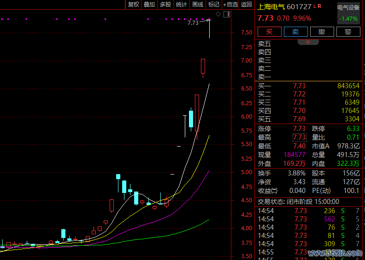Screen dimensions: 365x260
Task: Click 现量 value 184577
Action: point(294,155)
